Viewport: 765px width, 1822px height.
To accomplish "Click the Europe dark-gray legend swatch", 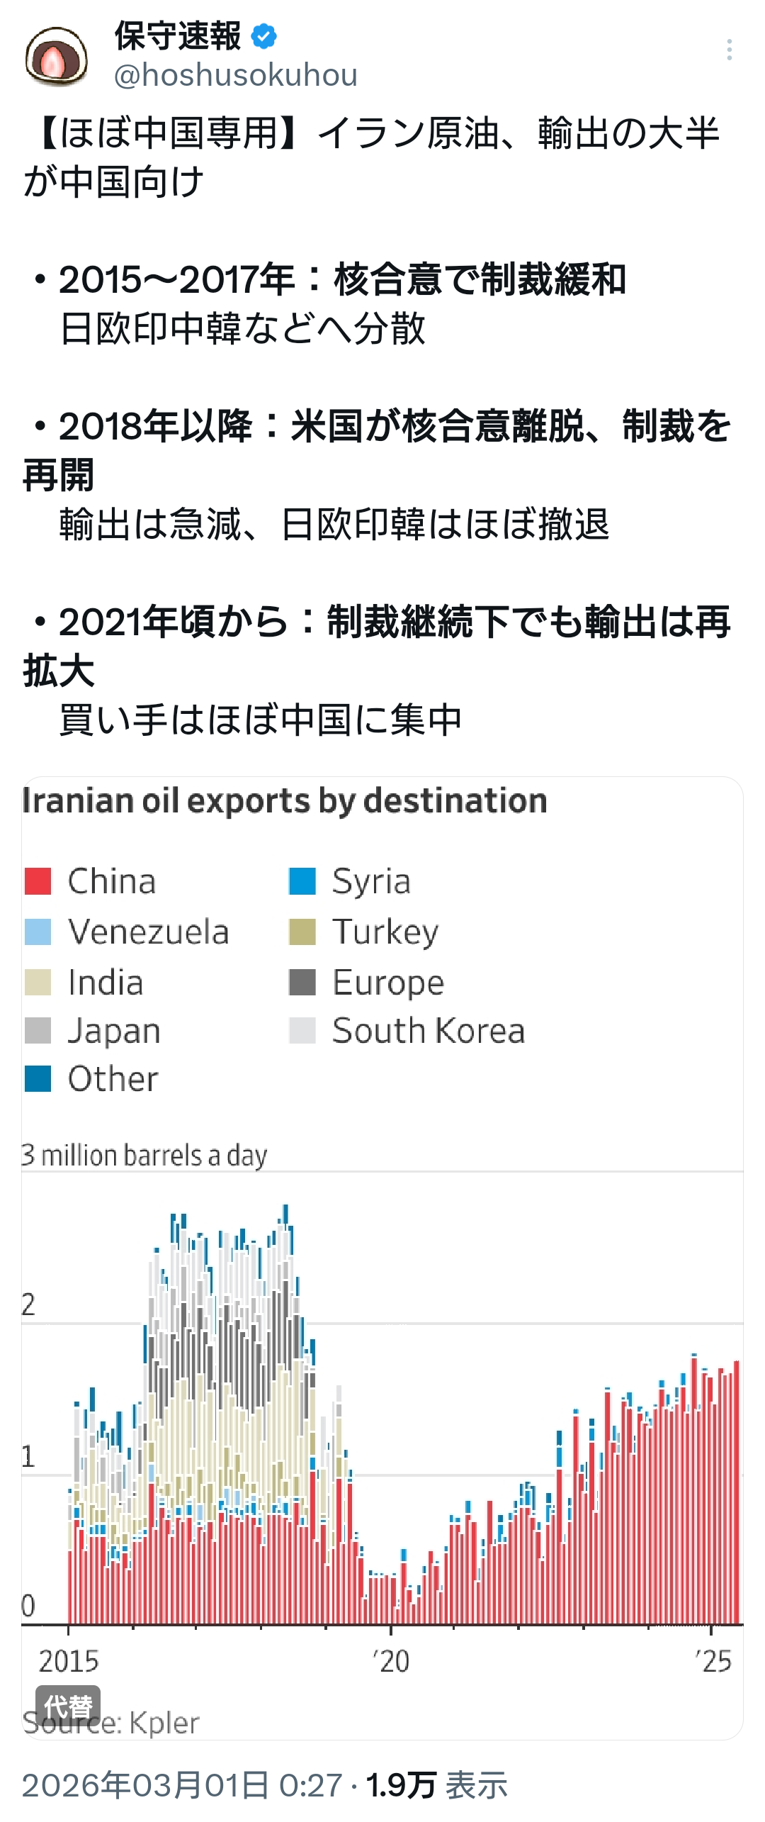I will tap(302, 983).
